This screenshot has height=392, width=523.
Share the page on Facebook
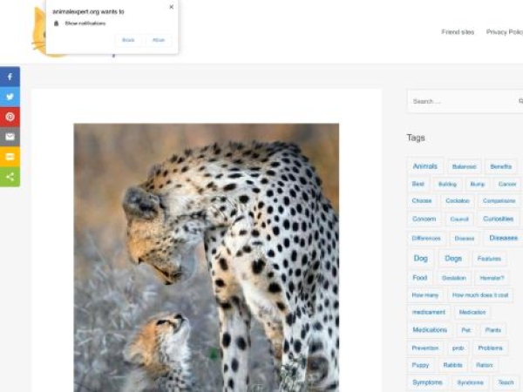click(10, 77)
